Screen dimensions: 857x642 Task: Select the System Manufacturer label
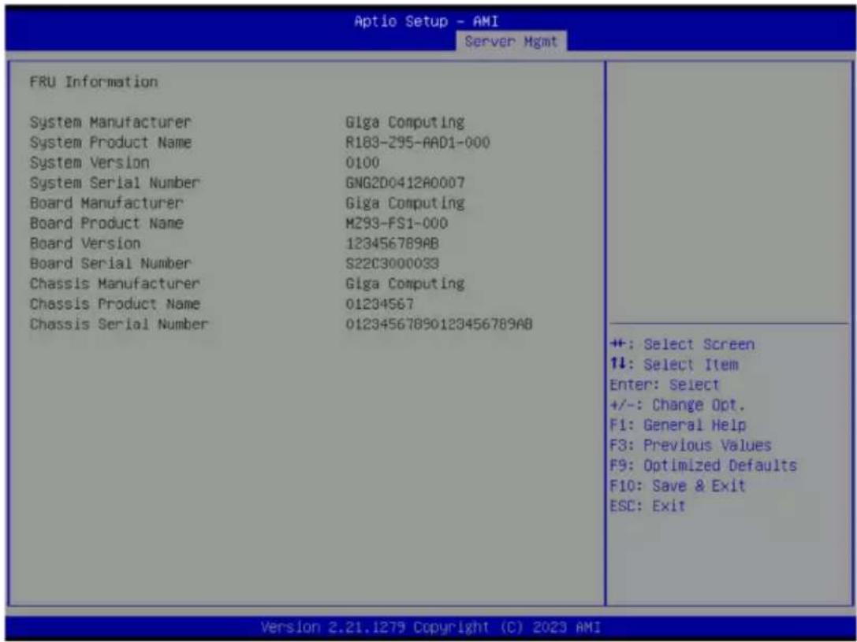tap(110, 122)
